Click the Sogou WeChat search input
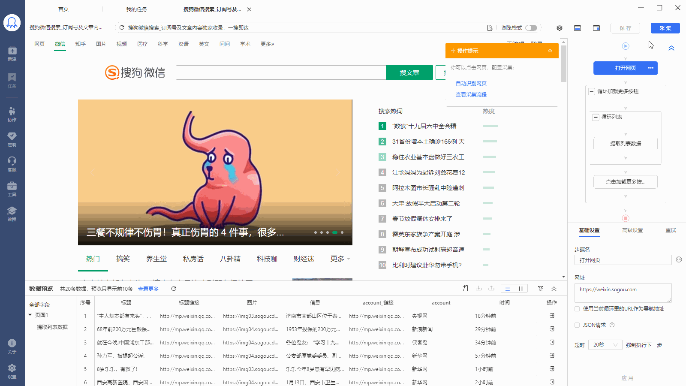The image size is (686, 386). tap(281, 72)
